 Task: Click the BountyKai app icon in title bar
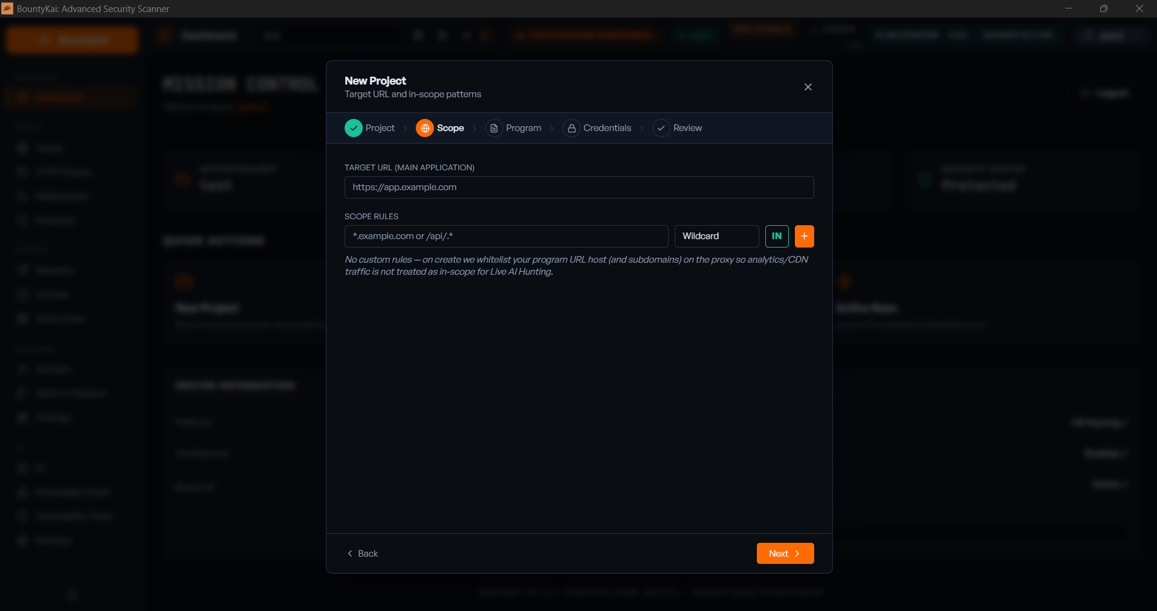pos(7,8)
